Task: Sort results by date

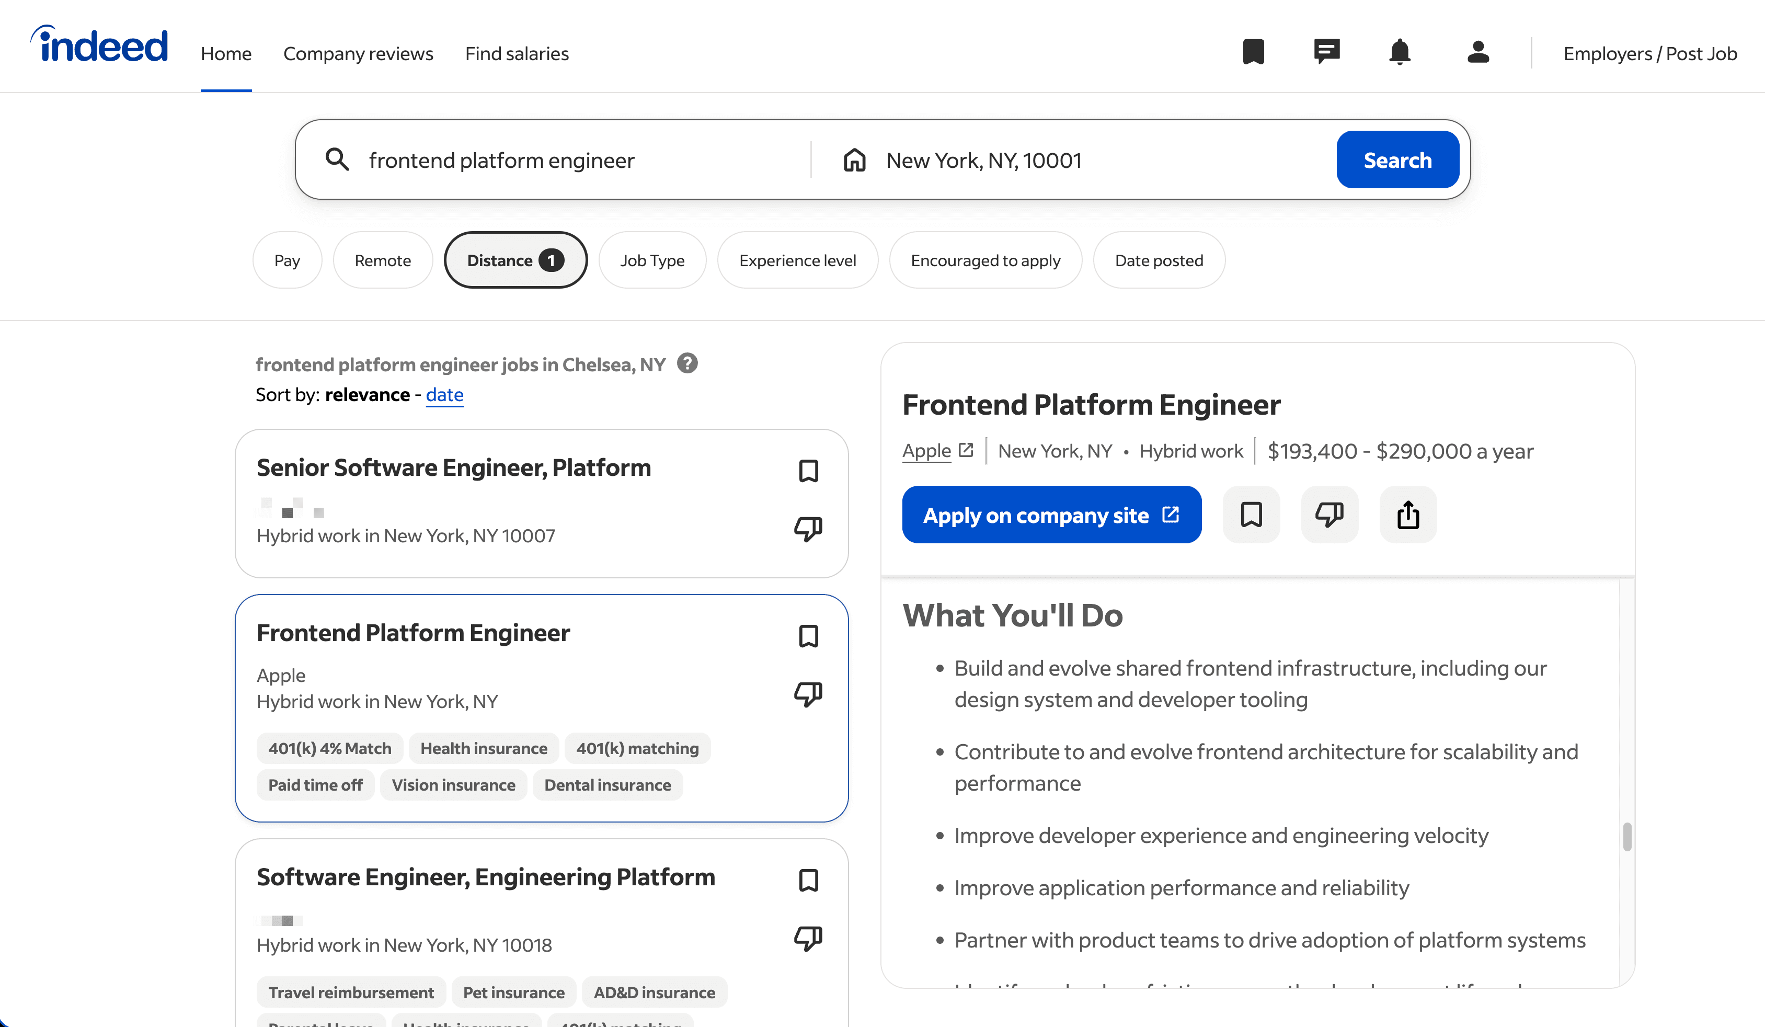Action: click(x=445, y=394)
